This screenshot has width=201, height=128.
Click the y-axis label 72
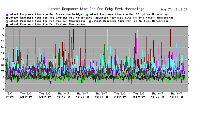pos(3,35)
